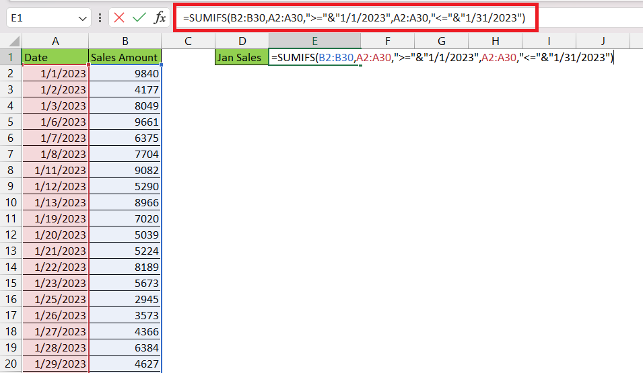Select row 10 header
This screenshot has width=643, height=373.
[11, 202]
